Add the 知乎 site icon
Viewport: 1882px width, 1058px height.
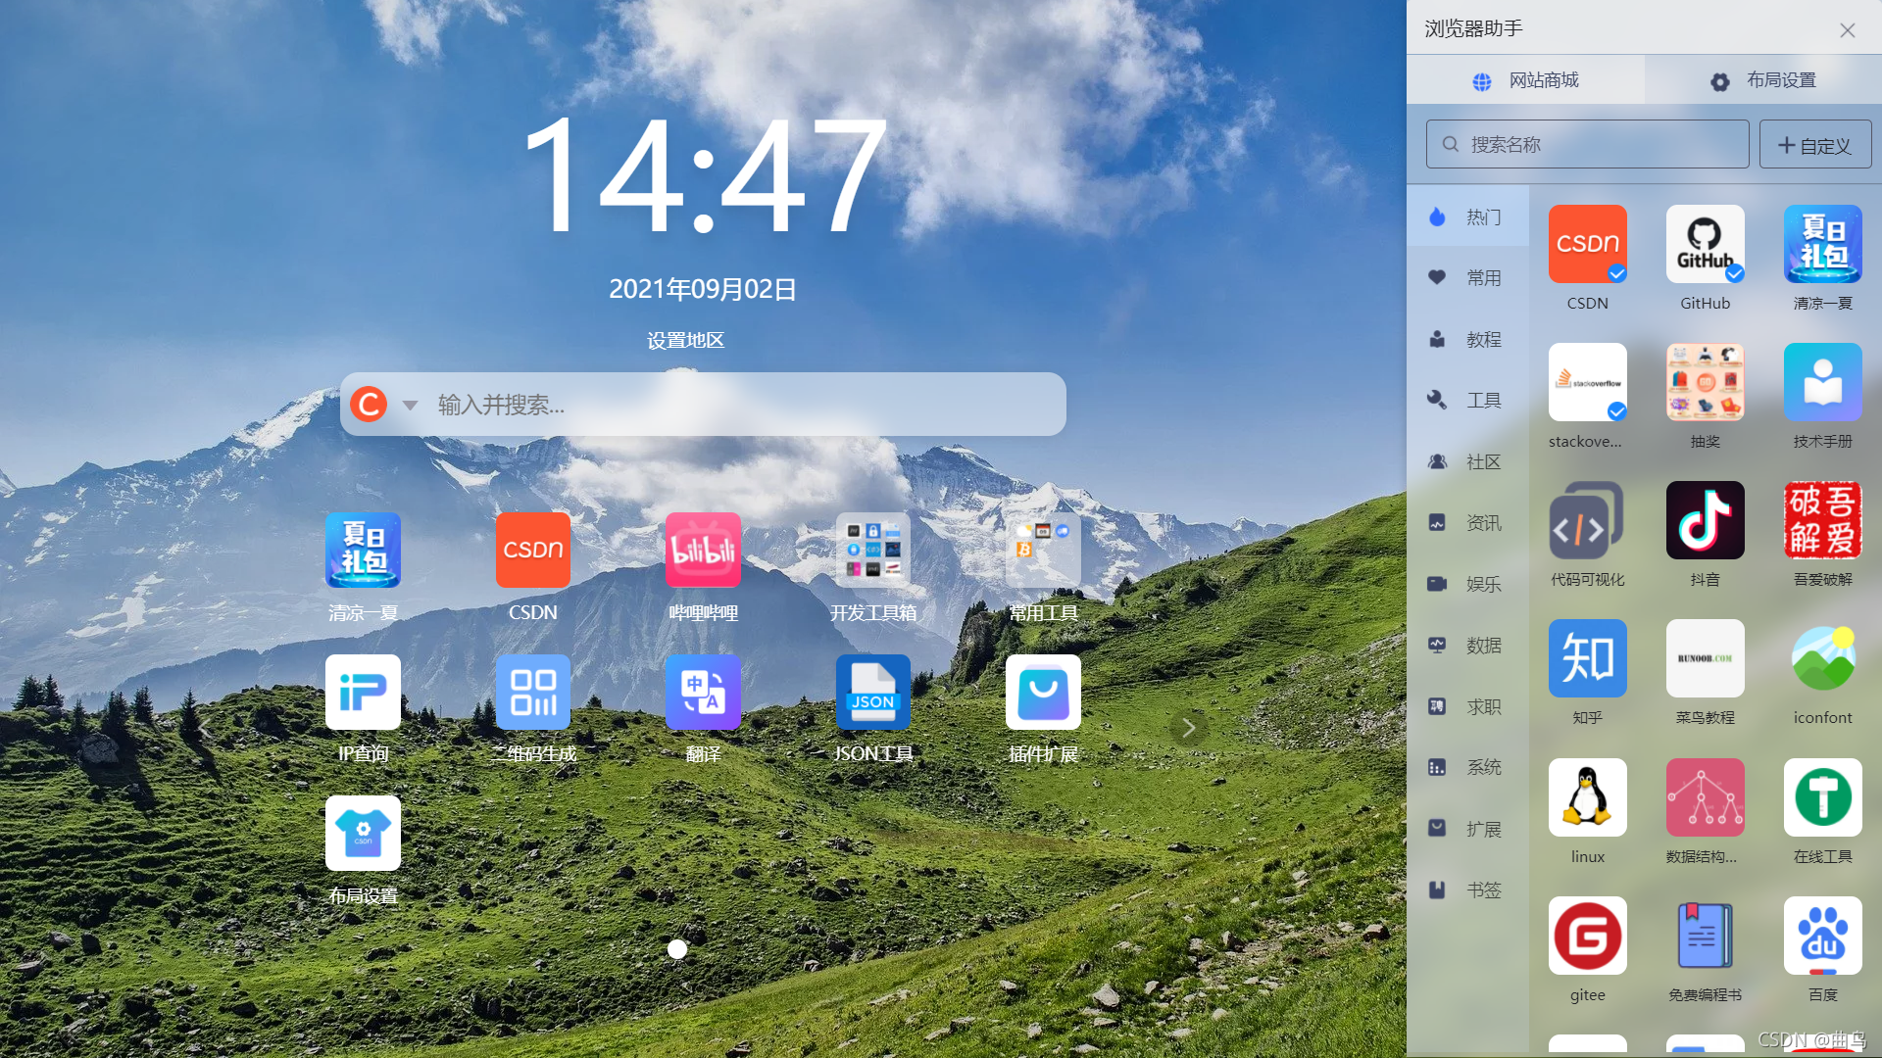pos(1587,658)
